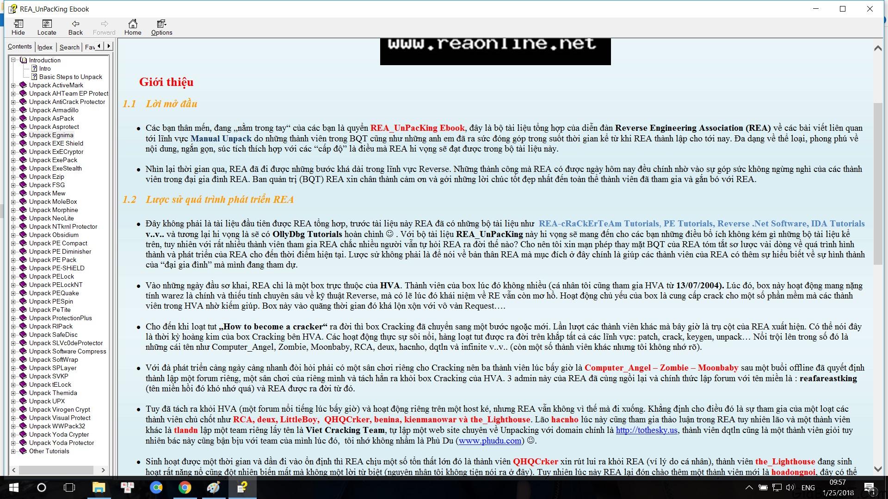888x499 pixels.
Task: Switch to the Search tab
Action: (x=69, y=47)
